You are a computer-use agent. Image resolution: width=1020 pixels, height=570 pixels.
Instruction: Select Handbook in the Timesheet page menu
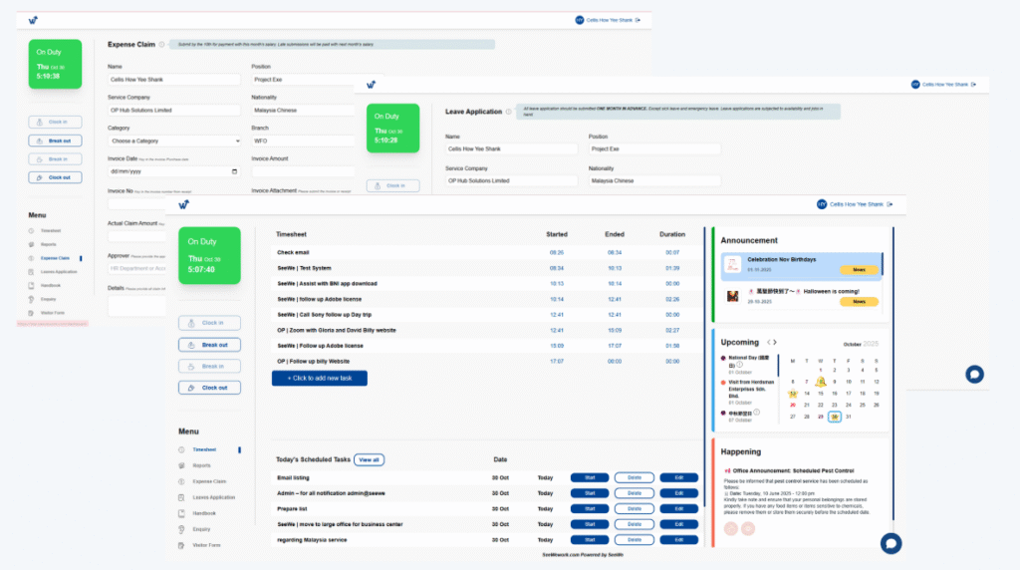point(203,513)
